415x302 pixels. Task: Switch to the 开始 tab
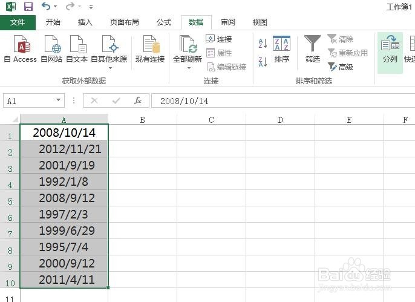(x=53, y=22)
